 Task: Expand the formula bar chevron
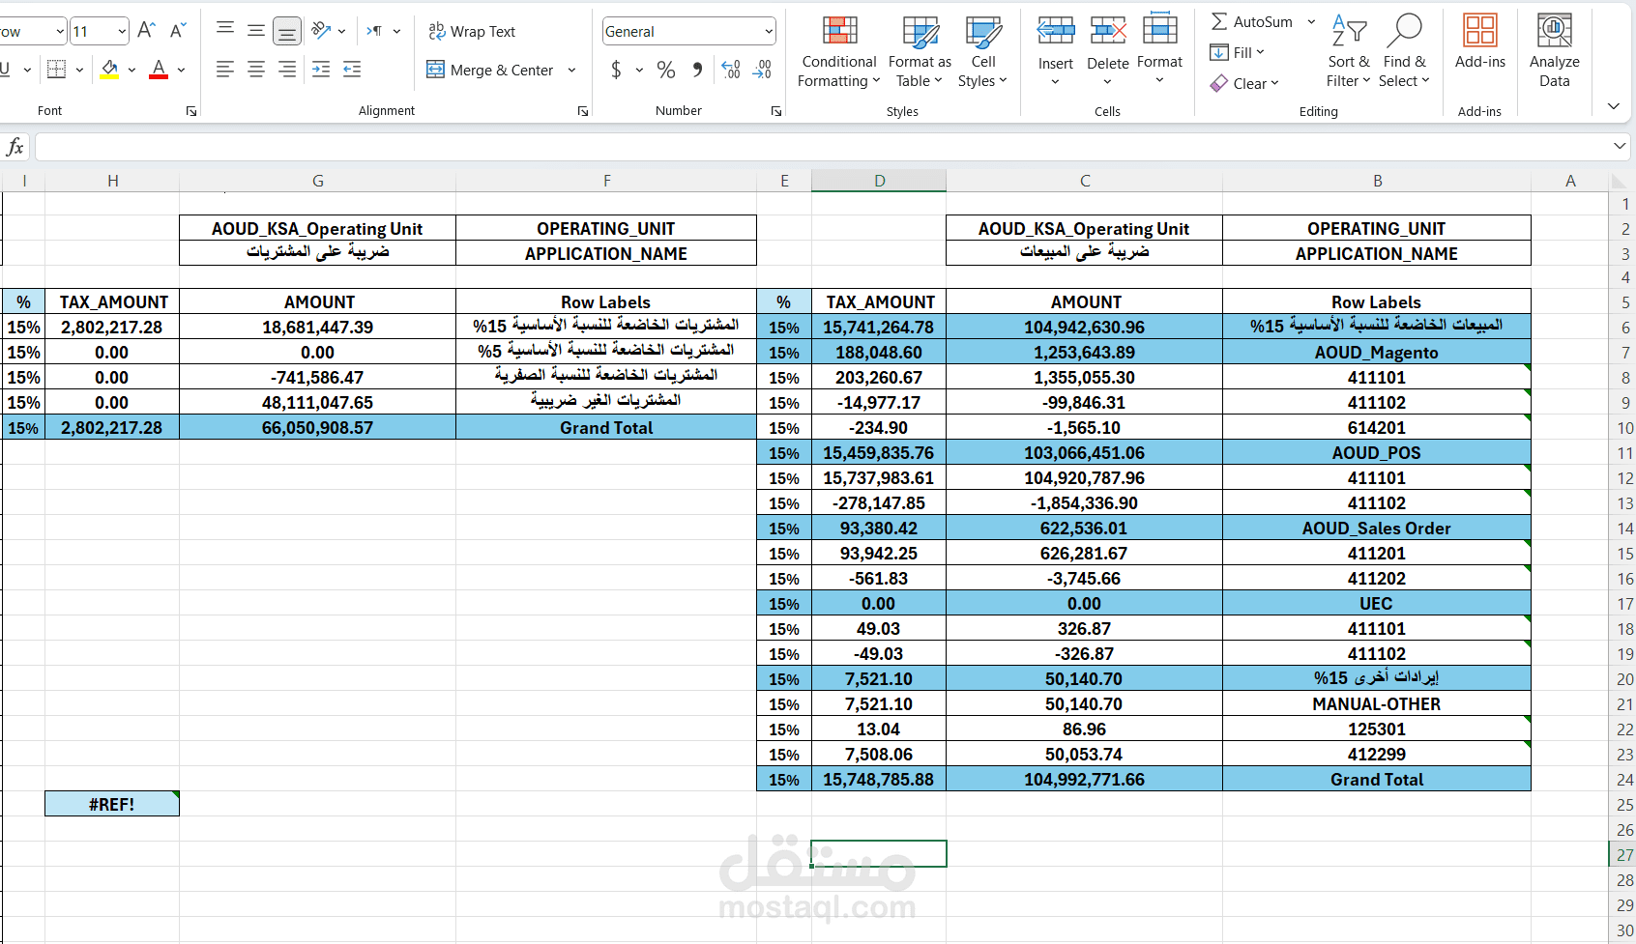click(x=1620, y=146)
